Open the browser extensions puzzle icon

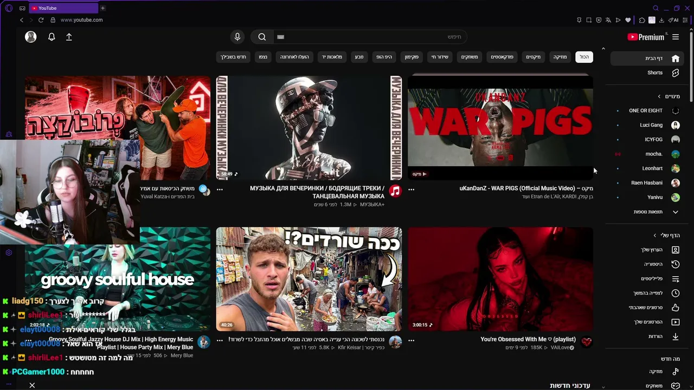tap(642, 20)
